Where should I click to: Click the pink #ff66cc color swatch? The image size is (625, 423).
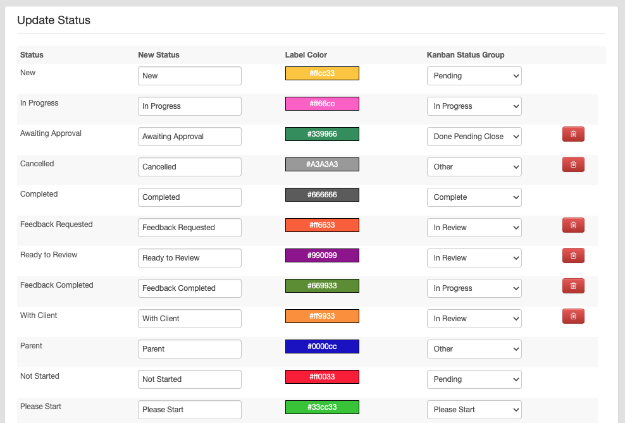click(x=322, y=104)
